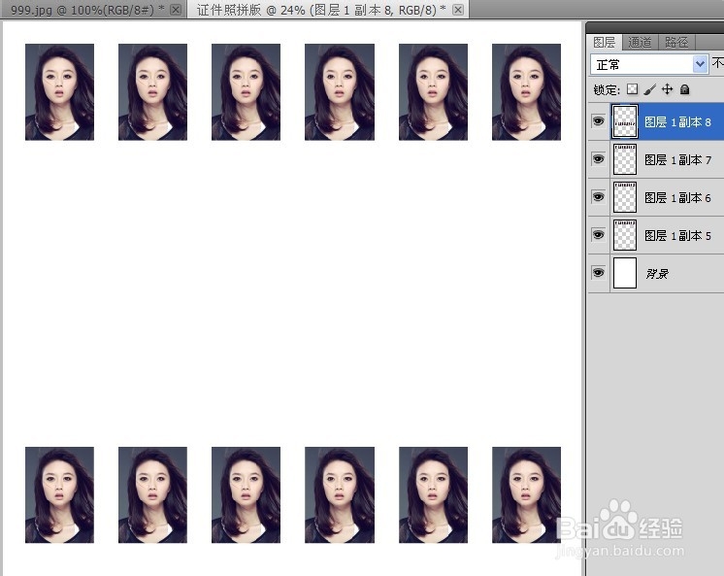
Task: Toggle visibility of 图层 1 副本 6
Action: (599, 197)
